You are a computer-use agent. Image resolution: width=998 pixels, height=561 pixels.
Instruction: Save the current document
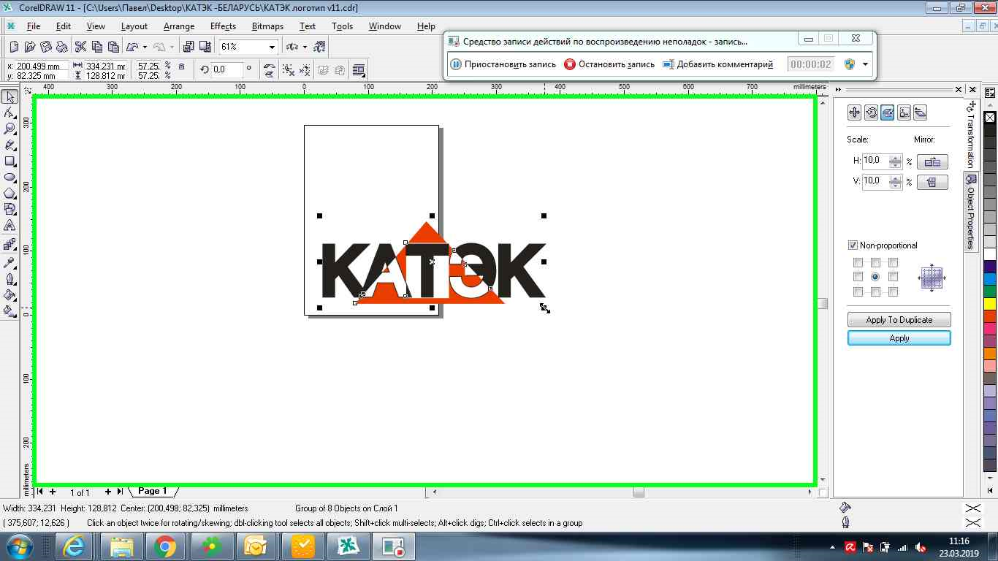point(46,47)
